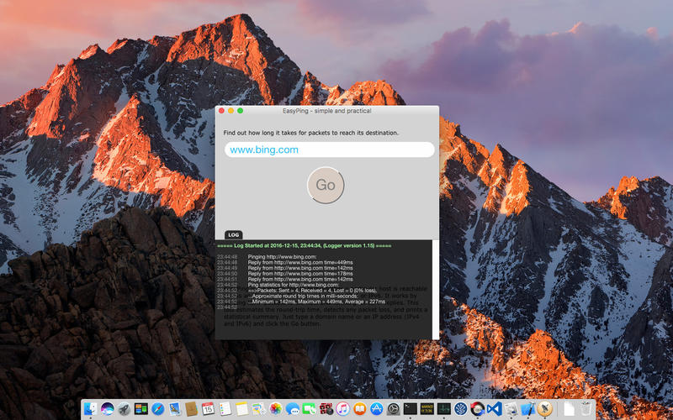Click the 'Pinging http://www.bing.com:' log line
The image size is (673, 420).
click(x=282, y=257)
